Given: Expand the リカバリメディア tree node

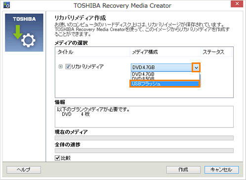Looking at the screenshot, I should (x=61, y=66).
